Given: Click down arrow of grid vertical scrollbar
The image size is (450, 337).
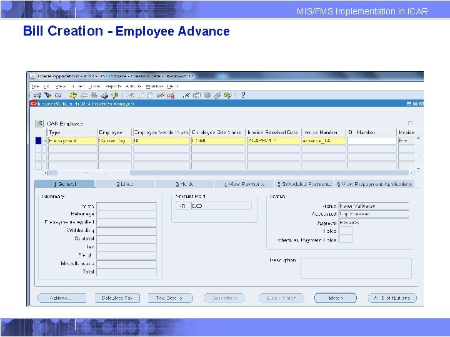Looking at the screenshot, I should click(418, 169).
